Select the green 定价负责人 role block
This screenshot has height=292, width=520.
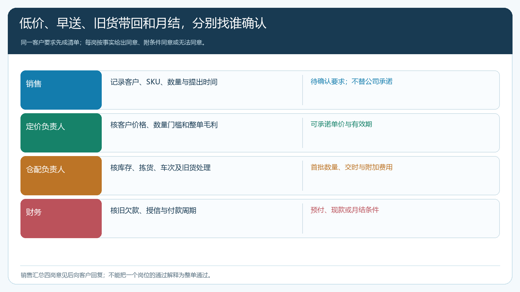tap(61, 133)
